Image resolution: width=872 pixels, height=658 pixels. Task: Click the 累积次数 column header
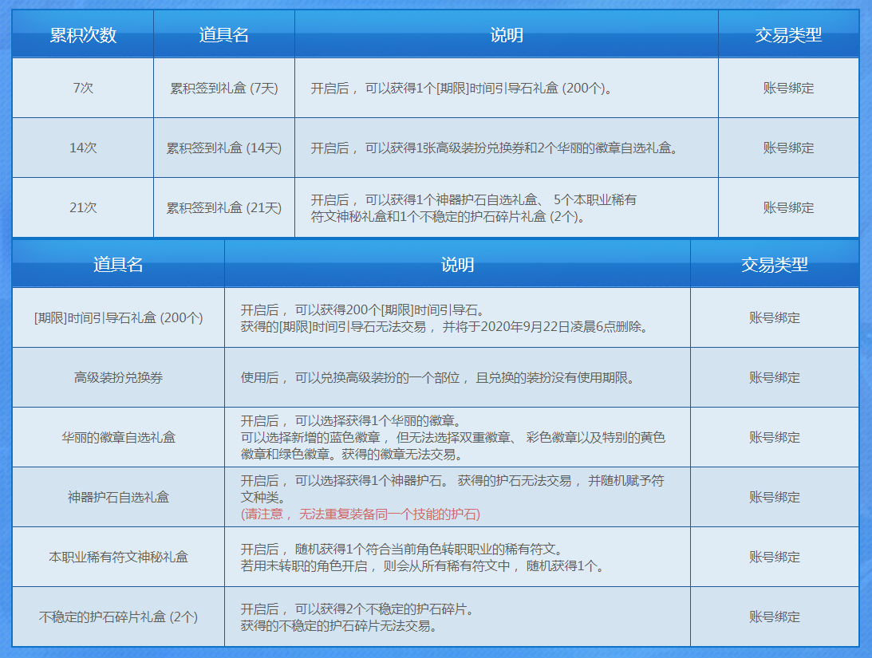click(x=83, y=35)
